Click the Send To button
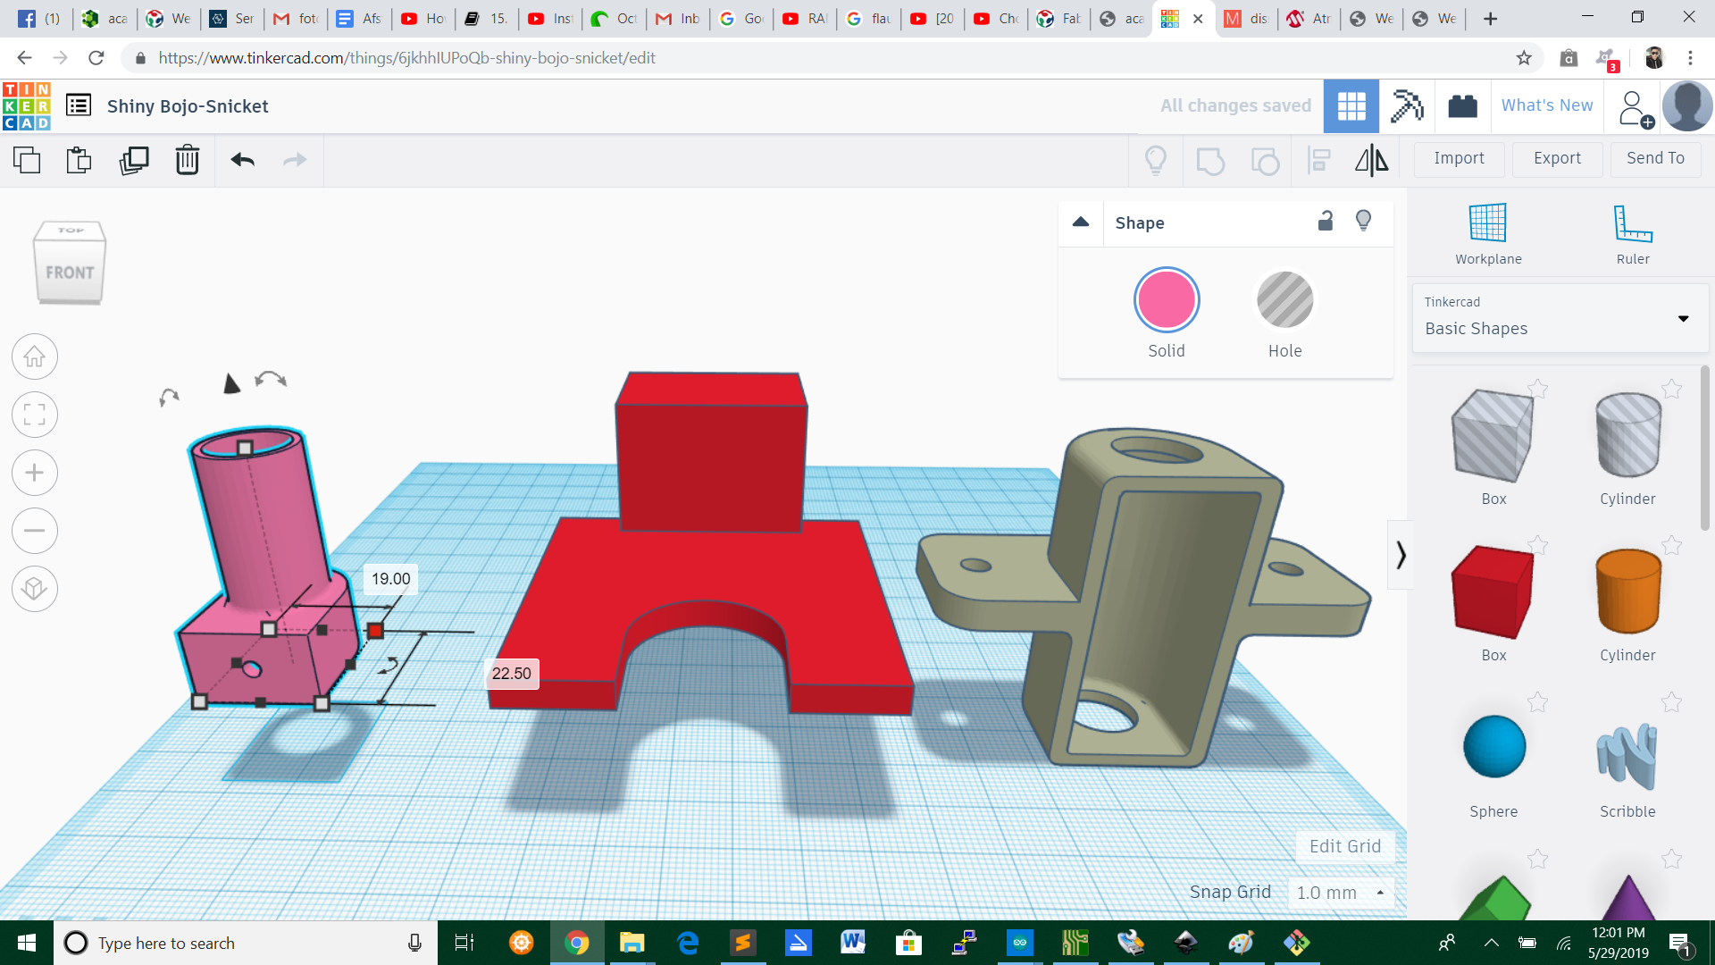The width and height of the screenshot is (1715, 965). pos(1655,158)
